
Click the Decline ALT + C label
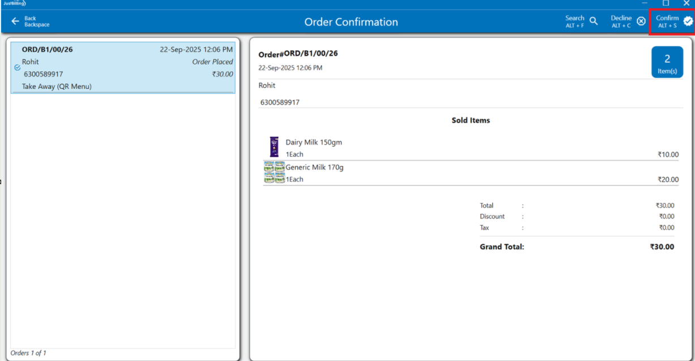[621, 22]
